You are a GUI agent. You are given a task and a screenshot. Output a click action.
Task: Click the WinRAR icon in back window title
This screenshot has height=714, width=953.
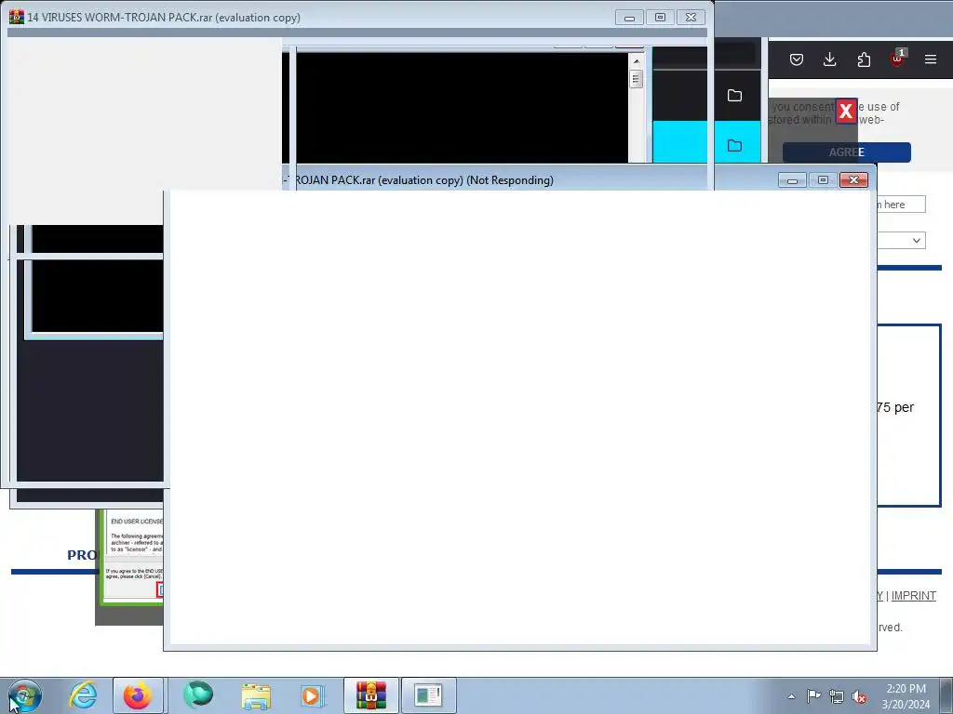[x=17, y=17]
